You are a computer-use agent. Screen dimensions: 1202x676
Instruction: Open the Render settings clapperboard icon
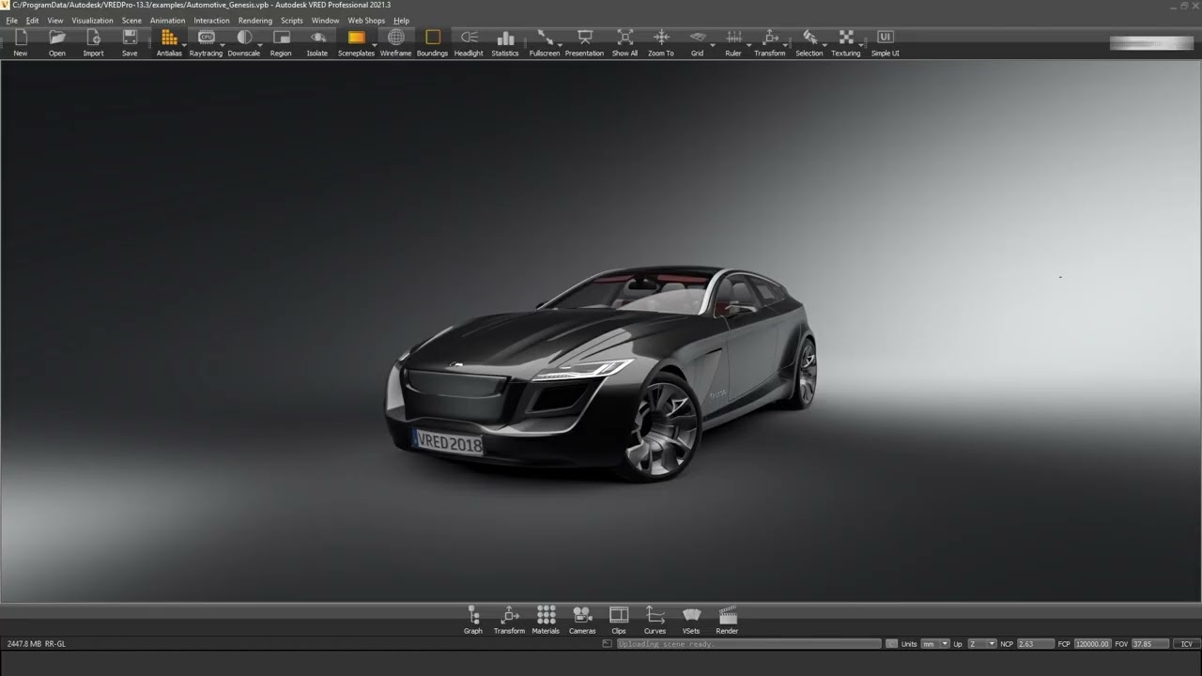coord(727,618)
